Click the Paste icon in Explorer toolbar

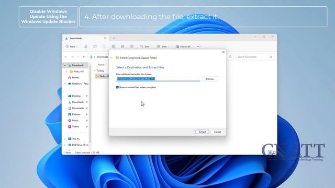104,46
